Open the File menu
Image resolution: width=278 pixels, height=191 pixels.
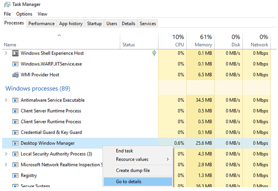click(x=7, y=14)
